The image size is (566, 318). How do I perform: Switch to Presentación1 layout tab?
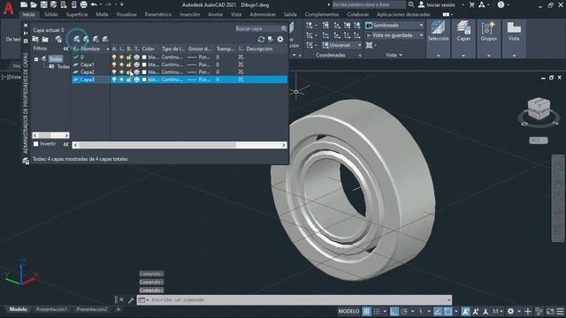[51, 309]
